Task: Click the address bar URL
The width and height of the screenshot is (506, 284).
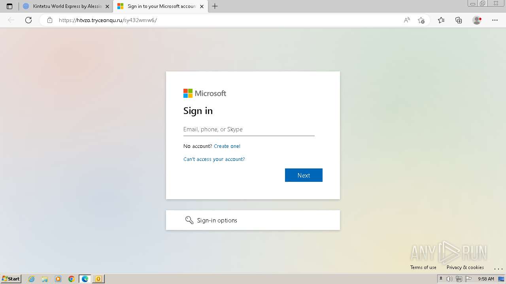Action: (x=108, y=20)
